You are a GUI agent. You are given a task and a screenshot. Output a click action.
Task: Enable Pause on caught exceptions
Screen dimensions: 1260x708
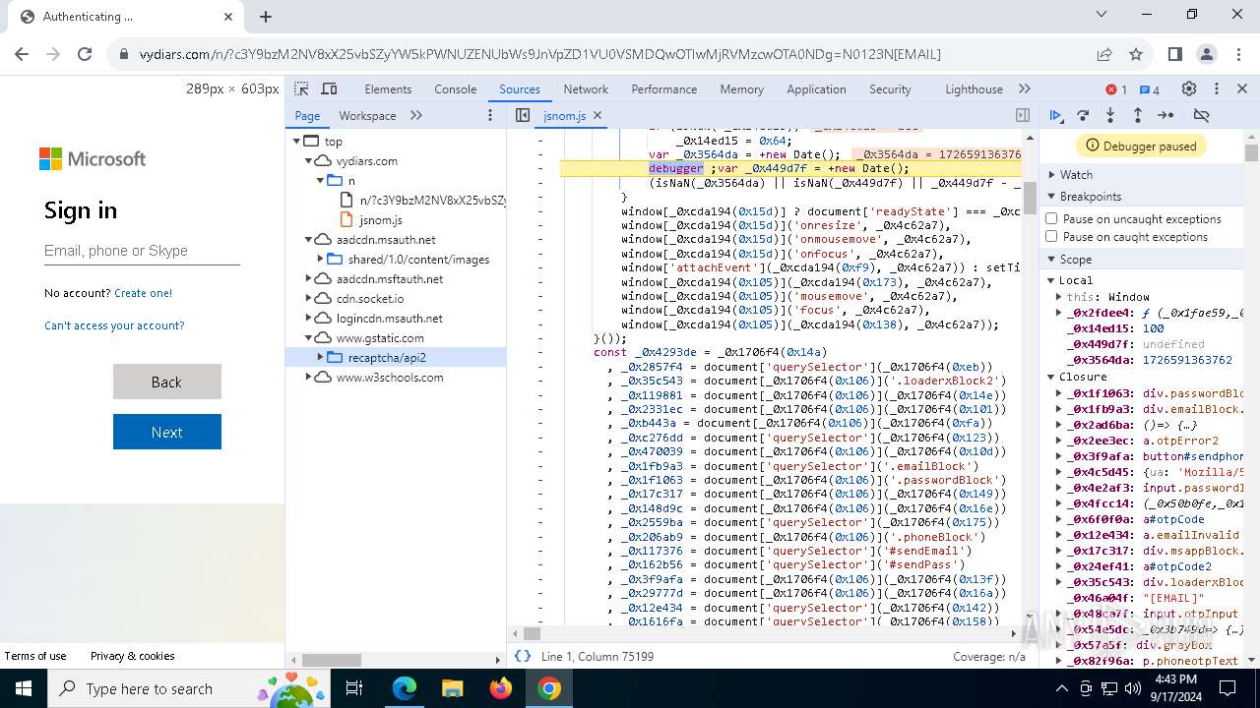click(1051, 236)
